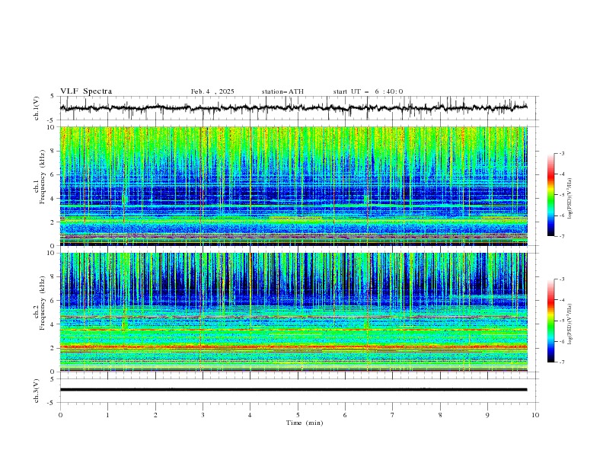
Task: Click time axis tick label '0'
Action: tap(60, 415)
